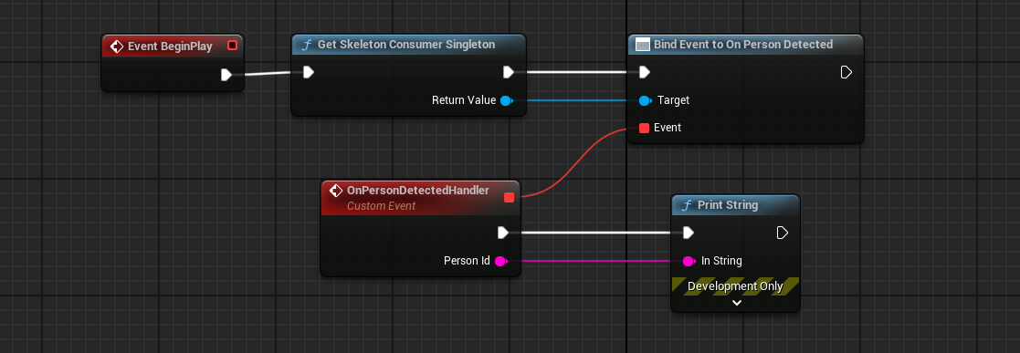Click the OnPersonDetectedHandler diamond event icon
This screenshot has height=353, width=1020.
[336, 192]
